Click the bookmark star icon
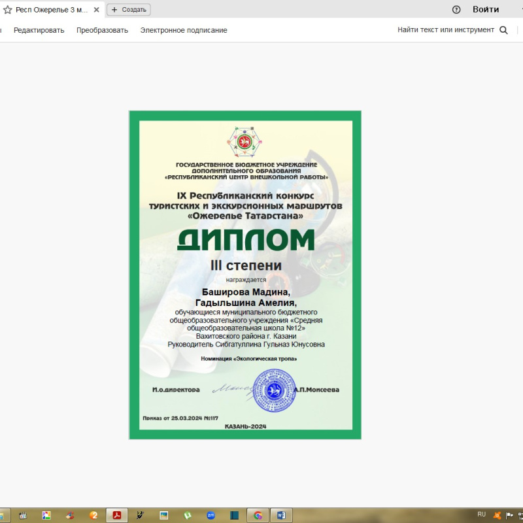 click(8, 9)
